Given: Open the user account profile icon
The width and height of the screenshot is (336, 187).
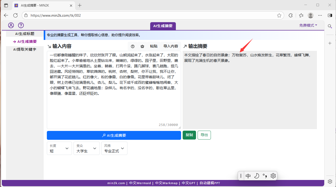Looking at the screenshot, I should tap(11, 25).
